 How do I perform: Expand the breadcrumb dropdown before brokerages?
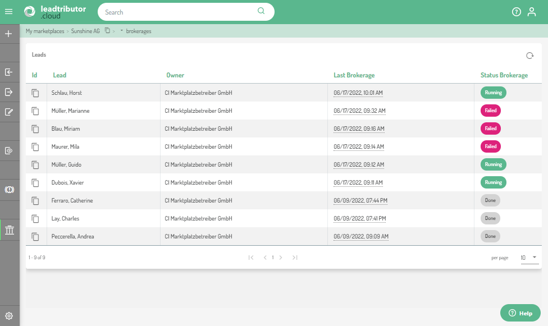coord(122,31)
